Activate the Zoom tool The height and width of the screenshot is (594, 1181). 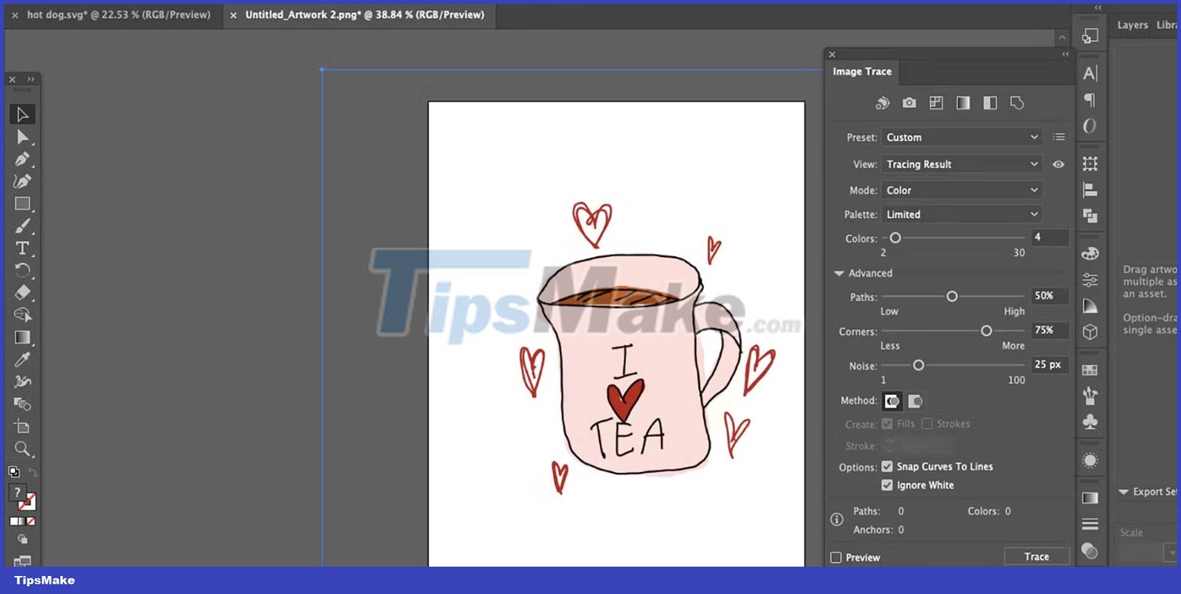point(22,449)
